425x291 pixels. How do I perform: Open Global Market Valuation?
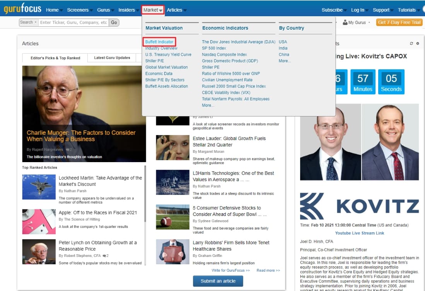[166, 67]
